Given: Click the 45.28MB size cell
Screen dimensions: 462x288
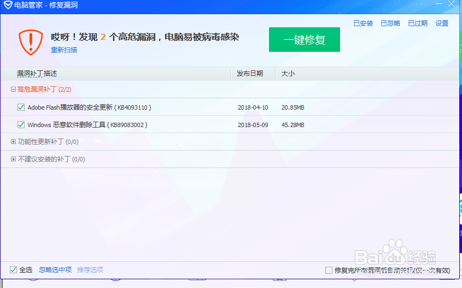Looking at the screenshot, I should (293, 125).
